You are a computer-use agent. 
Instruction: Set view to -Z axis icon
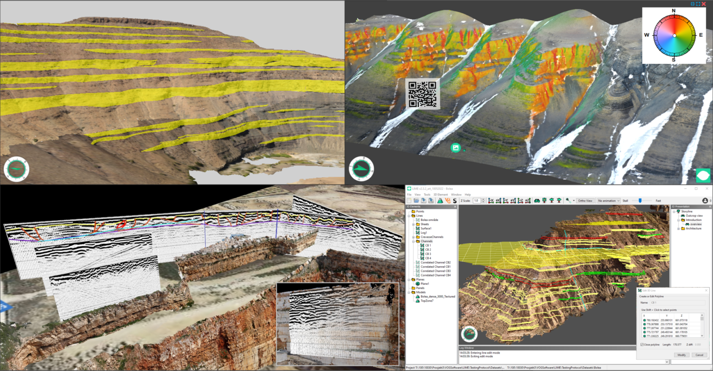(520, 201)
